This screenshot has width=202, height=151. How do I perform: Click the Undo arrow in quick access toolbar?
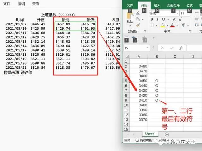135,39
